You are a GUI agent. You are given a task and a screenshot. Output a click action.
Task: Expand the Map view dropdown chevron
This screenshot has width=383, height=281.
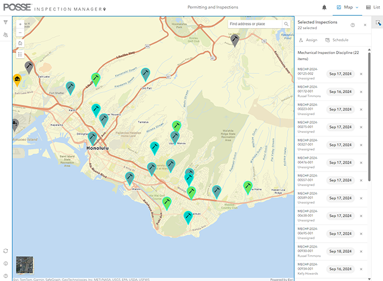pos(357,7)
